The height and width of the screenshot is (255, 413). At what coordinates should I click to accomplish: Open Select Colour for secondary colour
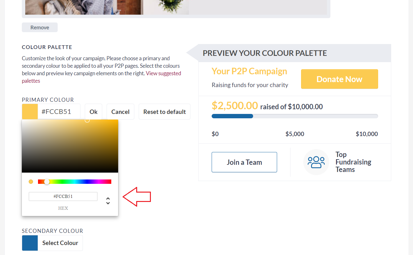(60, 243)
